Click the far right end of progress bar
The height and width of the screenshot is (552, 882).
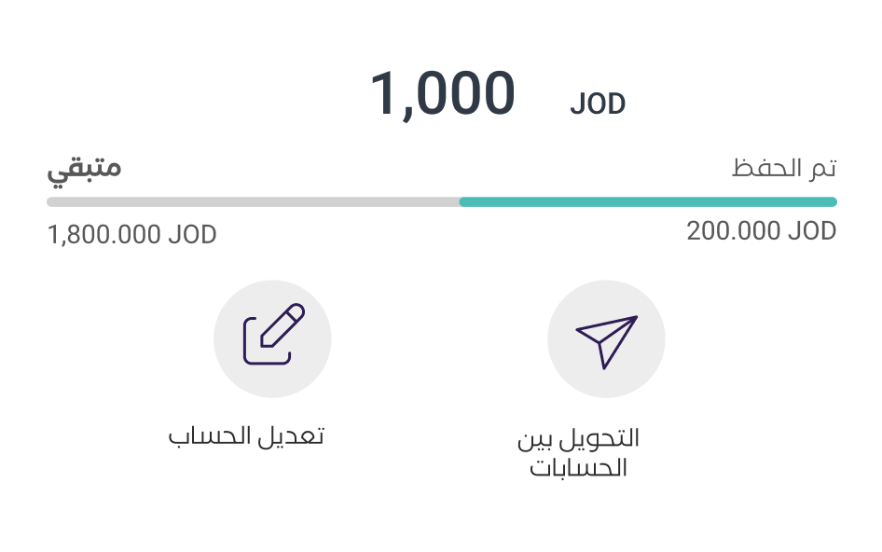click(833, 201)
